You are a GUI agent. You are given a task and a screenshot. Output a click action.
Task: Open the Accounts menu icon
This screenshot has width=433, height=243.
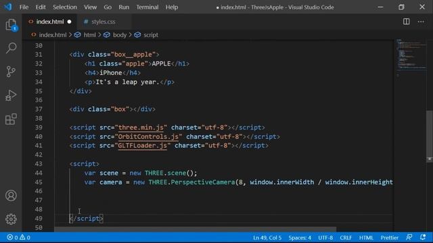coord(11,195)
